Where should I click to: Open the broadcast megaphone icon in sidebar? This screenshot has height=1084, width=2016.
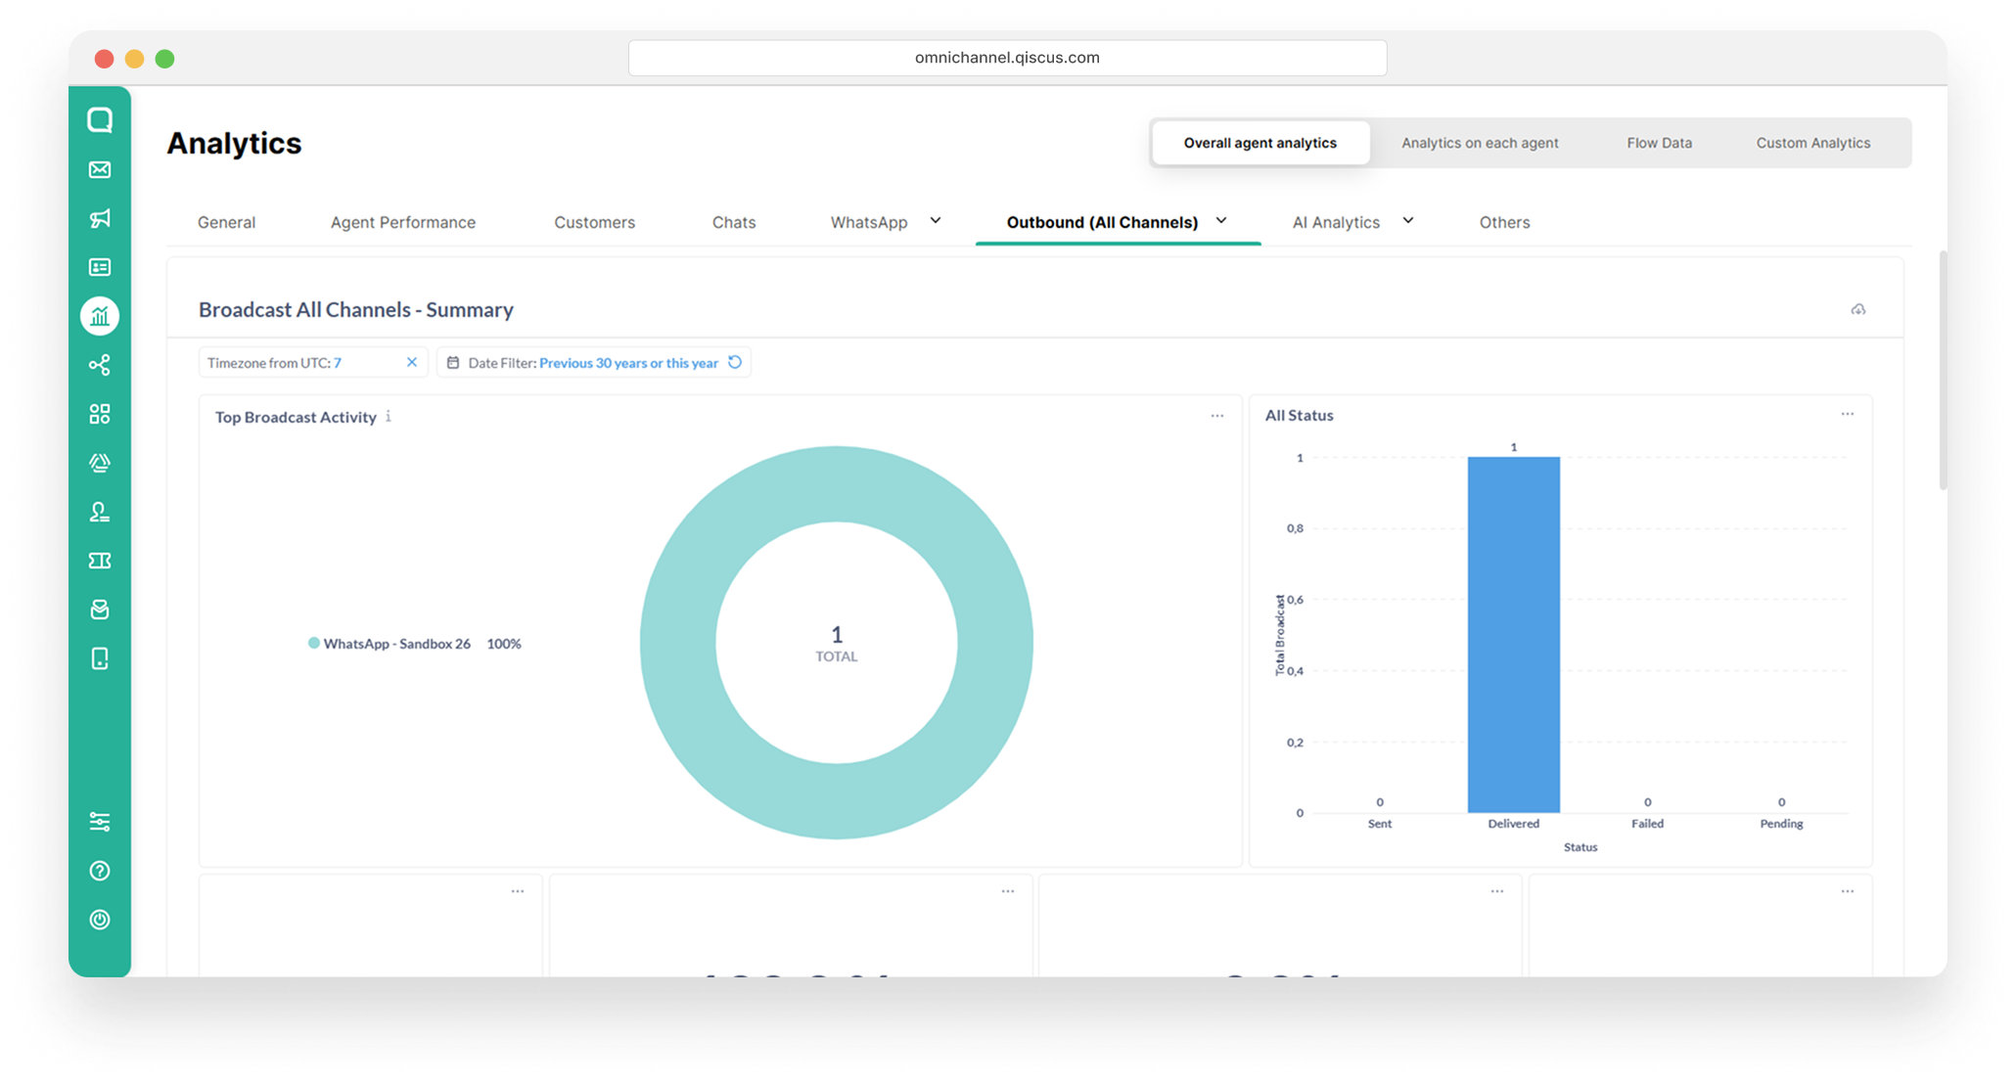[x=100, y=218]
